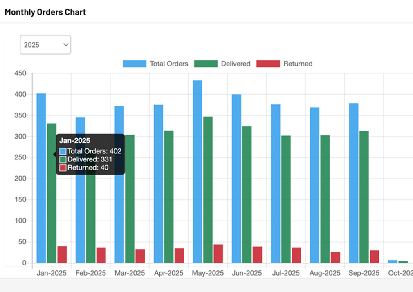Select the green Sep-2025 Delivered bar
413x292 pixels.
(x=364, y=197)
